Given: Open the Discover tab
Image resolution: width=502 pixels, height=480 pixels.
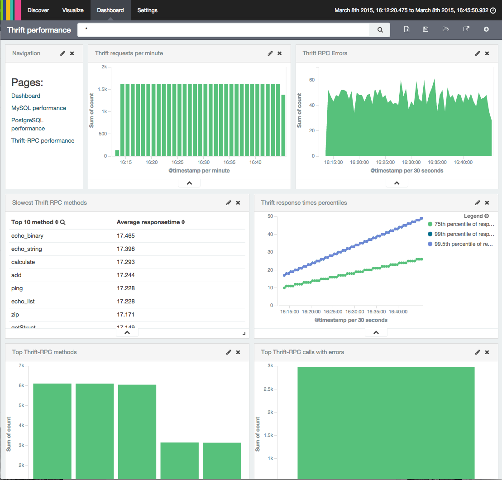Looking at the screenshot, I should pos(38,10).
